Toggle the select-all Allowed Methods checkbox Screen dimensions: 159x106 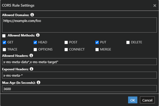click(4, 36)
